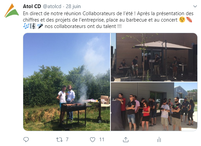The width and height of the screenshot is (201, 146).
Task: Expand the tweet options chevron
Action: tap(195, 6)
